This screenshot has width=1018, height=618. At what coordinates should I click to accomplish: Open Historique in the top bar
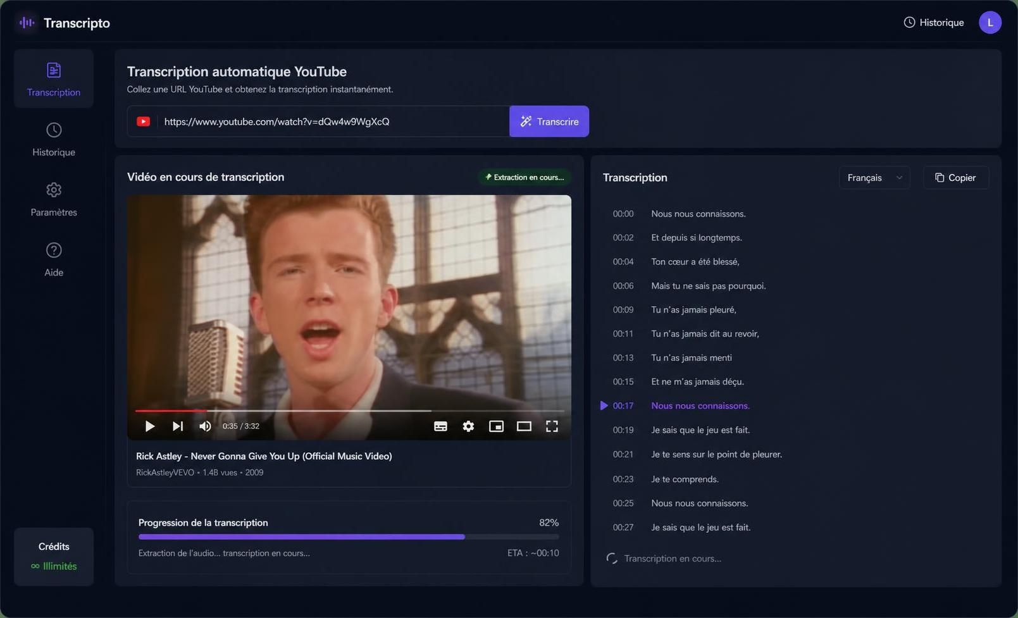pyautogui.click(x=934, y=23)
